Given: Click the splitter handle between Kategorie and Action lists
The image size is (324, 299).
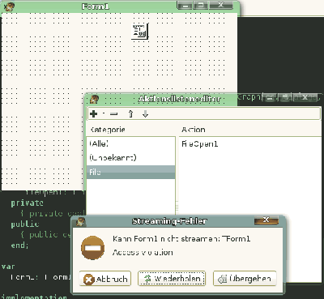Looking at the screenshot, I should 177,207.
